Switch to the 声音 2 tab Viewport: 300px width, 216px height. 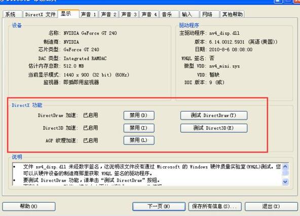(x=108, y=14)
